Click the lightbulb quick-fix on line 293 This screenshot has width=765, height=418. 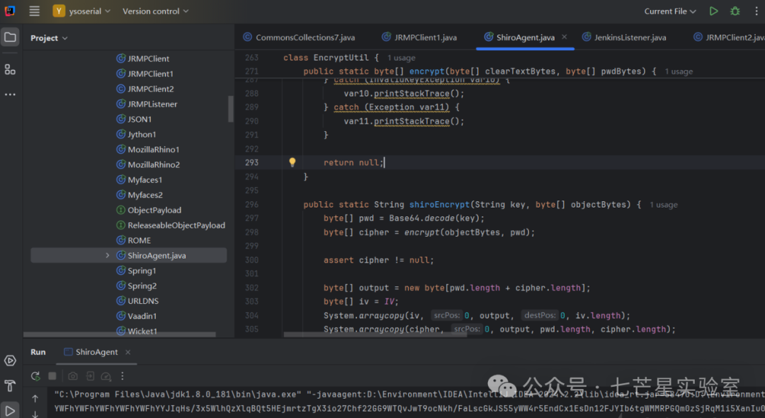click(x=293, y=162)
